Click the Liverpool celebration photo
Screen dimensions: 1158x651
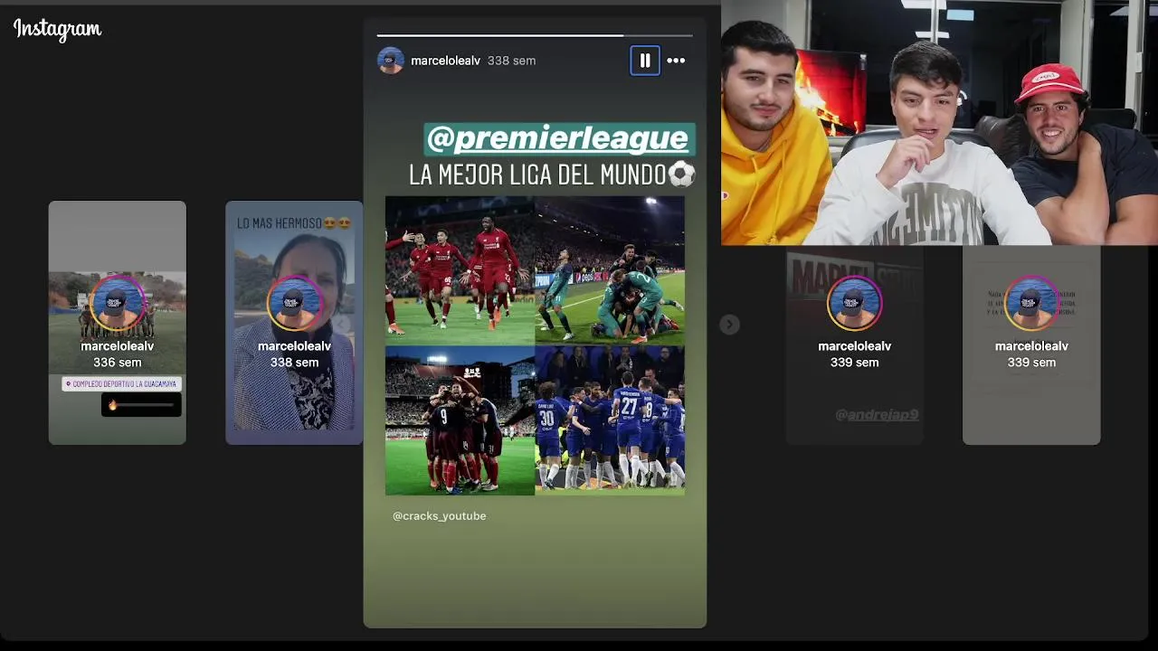click(x=460, y=270)
